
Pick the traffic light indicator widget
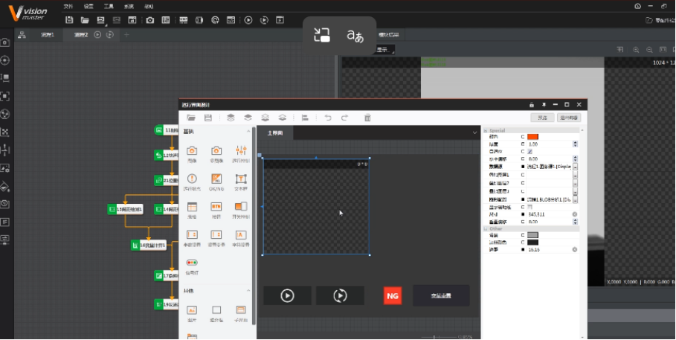pos(192,263)
